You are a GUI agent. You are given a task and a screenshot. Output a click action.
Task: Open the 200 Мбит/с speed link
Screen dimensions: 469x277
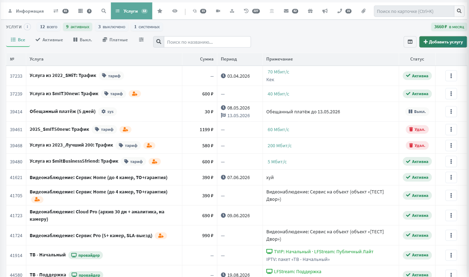click(x=280, y=145)
